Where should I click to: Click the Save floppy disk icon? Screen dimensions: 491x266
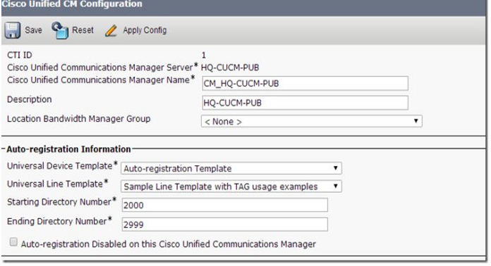click(x=13, y=30)
